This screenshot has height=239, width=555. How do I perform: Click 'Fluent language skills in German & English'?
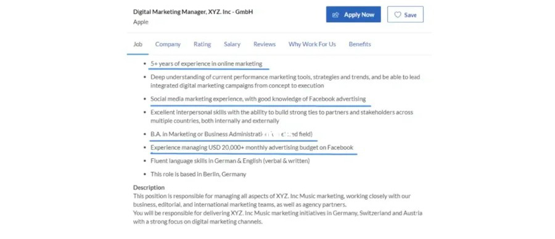(x=230, y=161)
